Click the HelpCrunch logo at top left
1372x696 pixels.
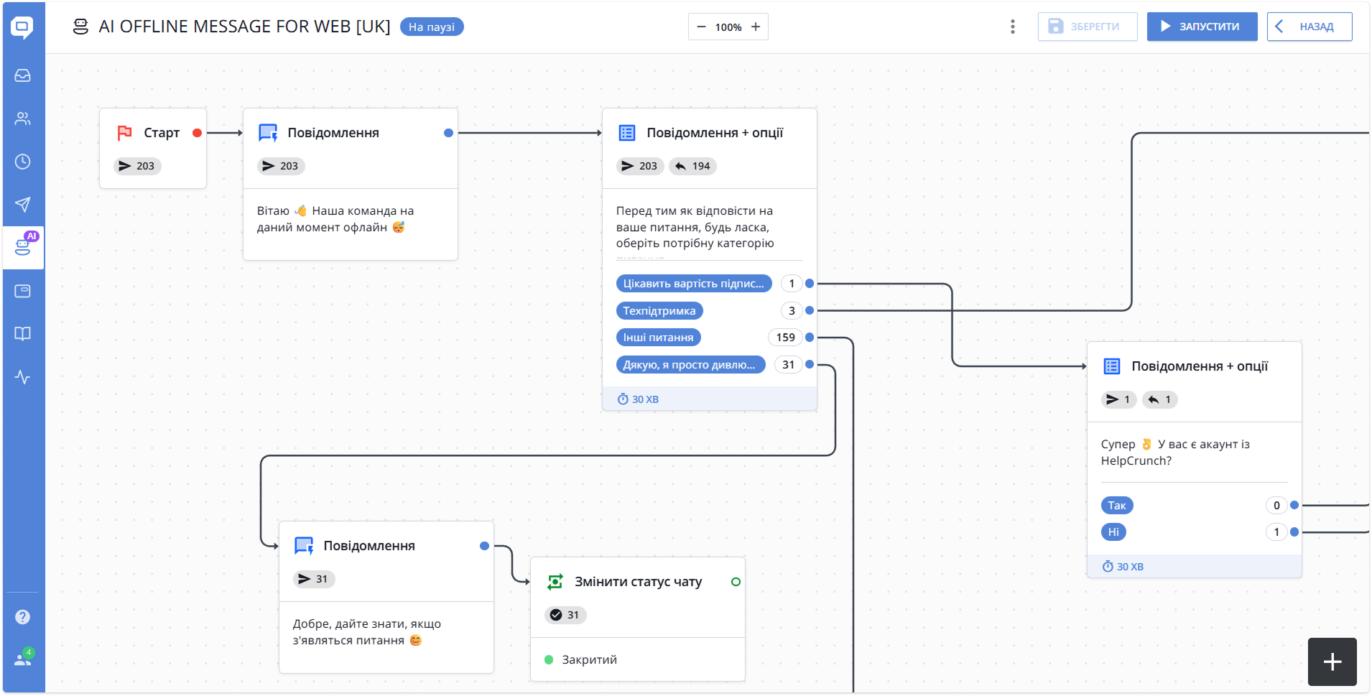(x=22, y=27)
